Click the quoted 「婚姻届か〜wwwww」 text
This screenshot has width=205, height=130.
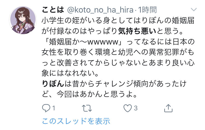[x=84, y=42]
